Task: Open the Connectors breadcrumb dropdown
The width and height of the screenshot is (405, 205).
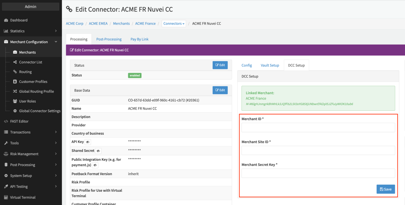Action: pos(174,24)
